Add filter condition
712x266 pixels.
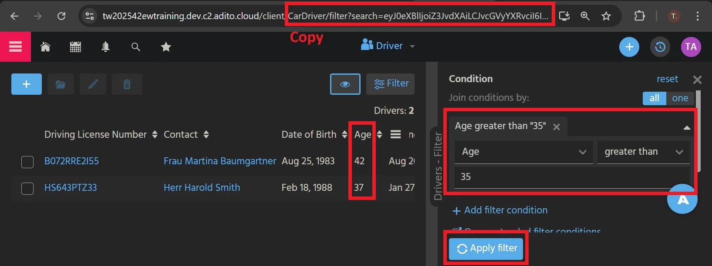[500, 210]
